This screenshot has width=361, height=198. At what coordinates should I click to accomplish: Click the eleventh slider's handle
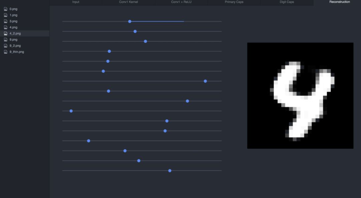click(167, 121)
